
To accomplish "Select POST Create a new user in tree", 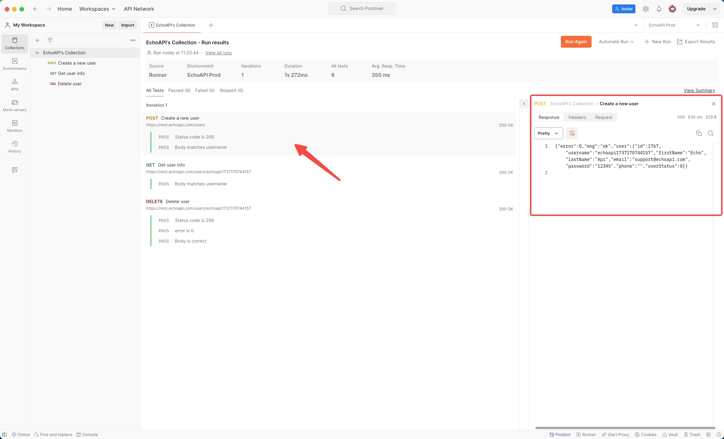I will (85, 63).
